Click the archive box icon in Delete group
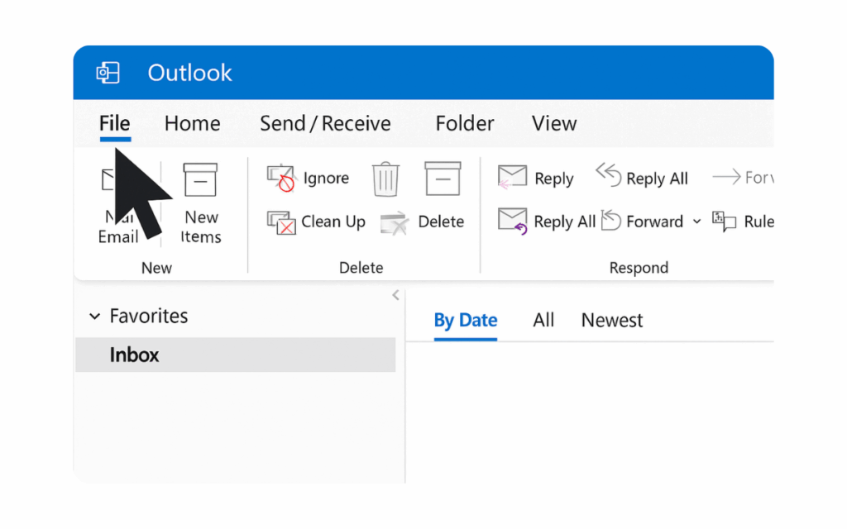The image size is (847, 529). (x=443, y=179)
